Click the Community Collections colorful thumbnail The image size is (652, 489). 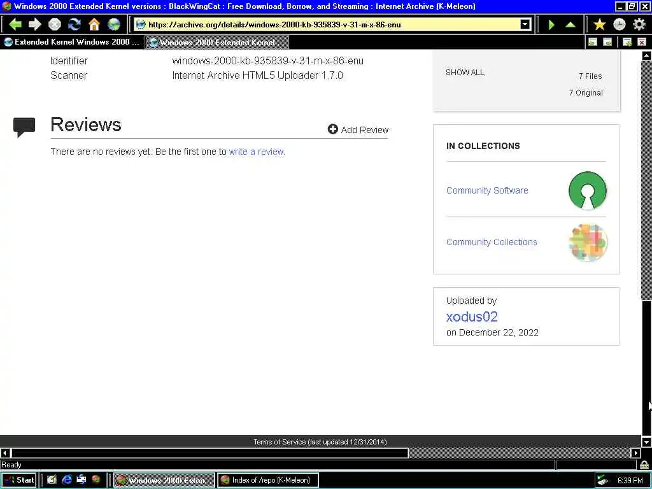tap(588, 242)
